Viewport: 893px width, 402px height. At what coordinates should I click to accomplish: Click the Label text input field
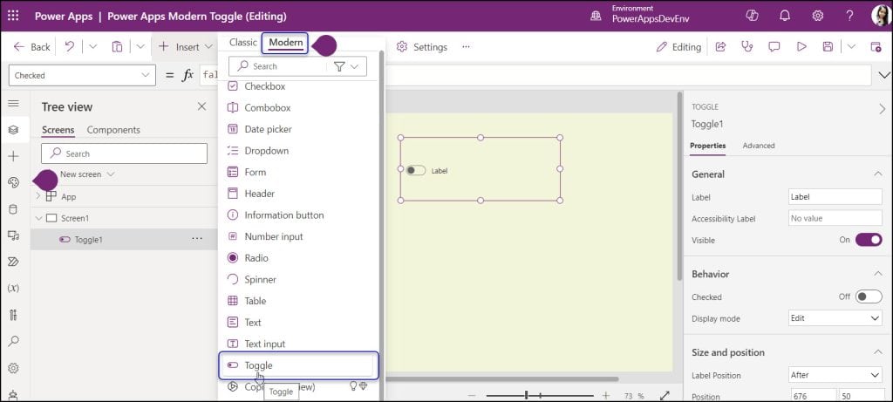pyautogui.click(x=835, y=196)
